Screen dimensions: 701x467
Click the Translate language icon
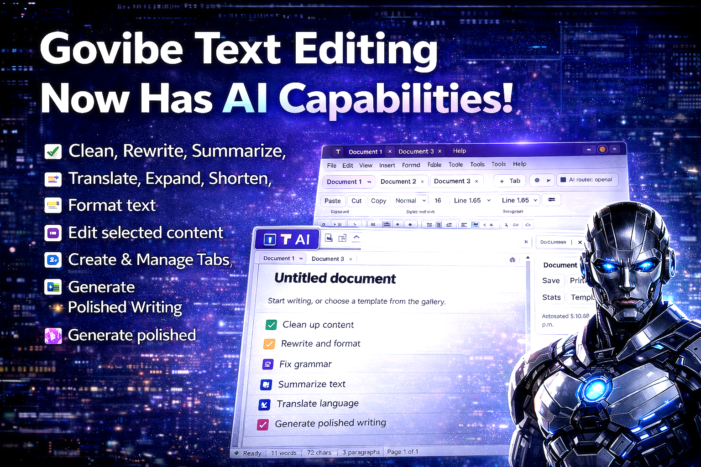pos(264,404)
